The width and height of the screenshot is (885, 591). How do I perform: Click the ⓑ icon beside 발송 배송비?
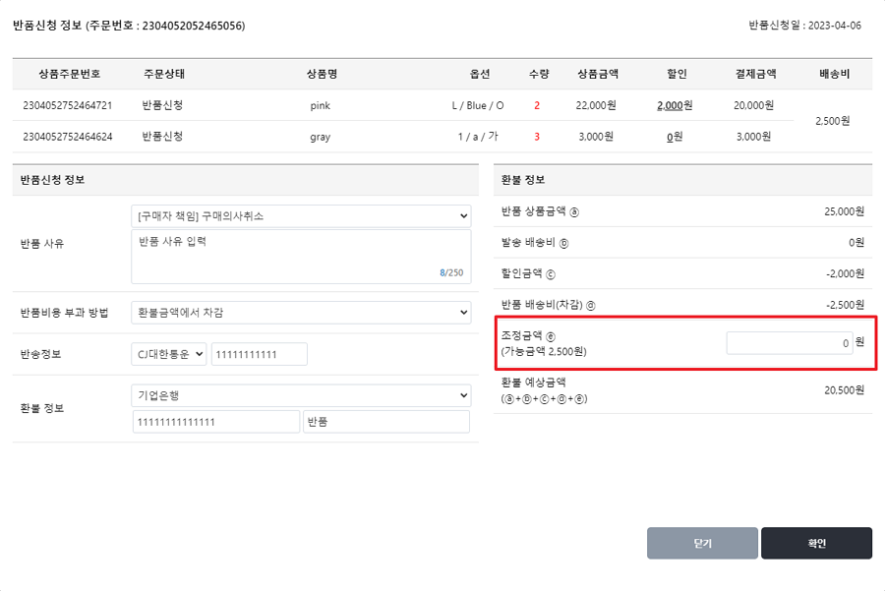[563, 243]
